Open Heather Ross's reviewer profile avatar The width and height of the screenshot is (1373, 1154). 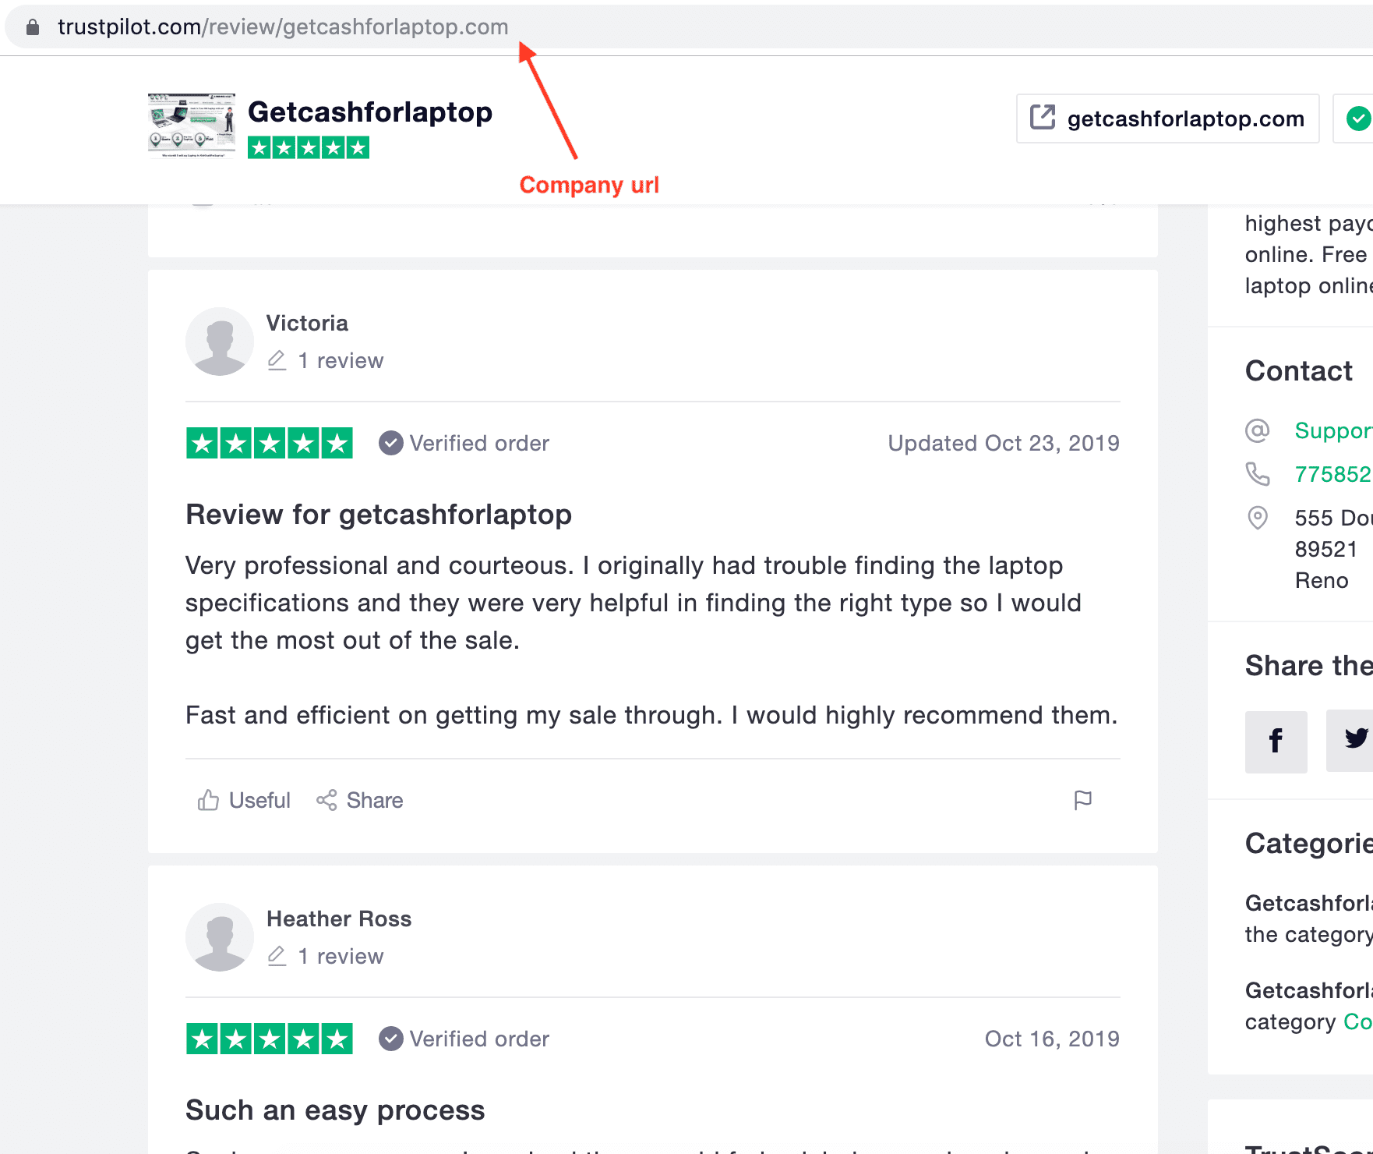coord(220,937)
